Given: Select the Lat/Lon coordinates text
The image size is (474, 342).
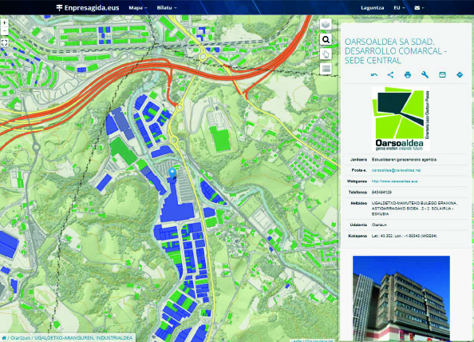Looking at the screenshot, I should click(x=404, y=236).
